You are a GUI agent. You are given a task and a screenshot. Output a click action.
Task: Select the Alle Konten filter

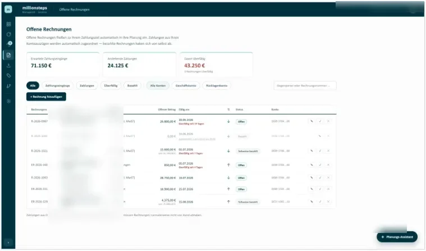158,86
